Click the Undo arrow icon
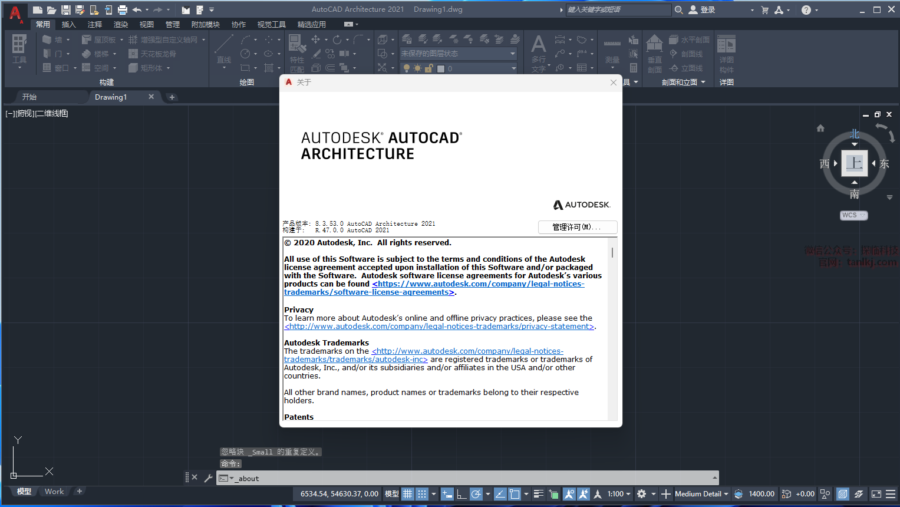 tap(137, 10)
